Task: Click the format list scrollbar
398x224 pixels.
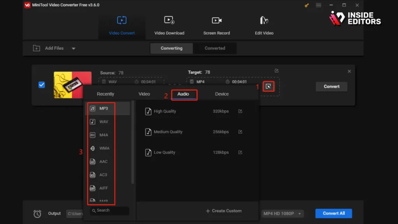Action: coord(133,142)
